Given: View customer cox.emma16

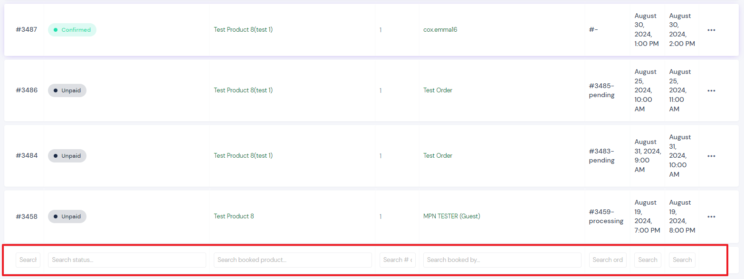Looking at the screenshot, I should (x=440, y=30).
